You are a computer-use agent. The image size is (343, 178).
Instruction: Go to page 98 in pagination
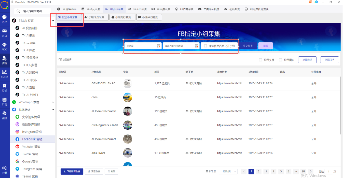303,171
